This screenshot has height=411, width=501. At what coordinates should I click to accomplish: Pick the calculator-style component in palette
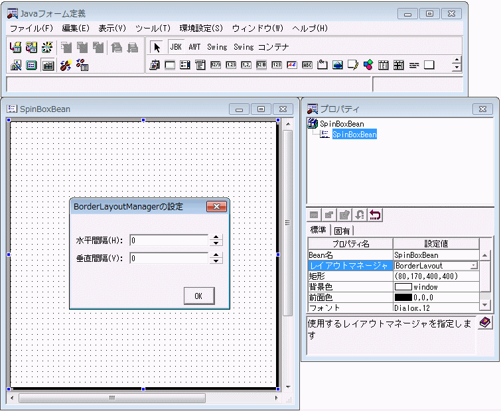[155, 65]
